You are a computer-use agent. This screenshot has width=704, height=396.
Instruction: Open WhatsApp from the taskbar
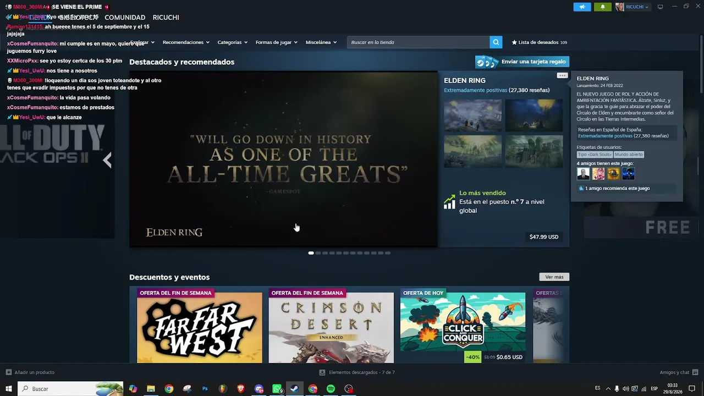coord(277,389)
